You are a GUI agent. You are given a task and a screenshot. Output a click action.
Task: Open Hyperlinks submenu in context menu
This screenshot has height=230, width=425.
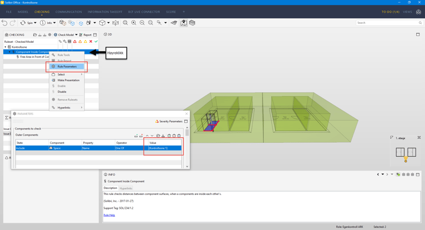[67, 108]
